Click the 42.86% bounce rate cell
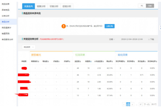The image size is (161, 110). point(110,89)
